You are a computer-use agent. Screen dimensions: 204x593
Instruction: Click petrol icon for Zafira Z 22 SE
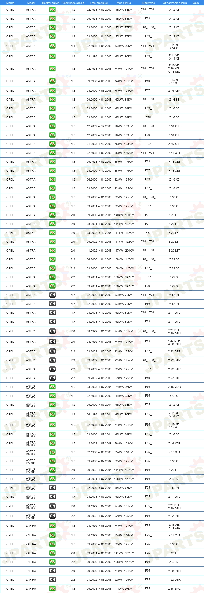52,562
